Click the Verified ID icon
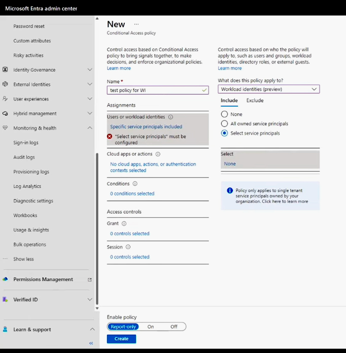Screen dimensions: 346x353 pos(5,300)
